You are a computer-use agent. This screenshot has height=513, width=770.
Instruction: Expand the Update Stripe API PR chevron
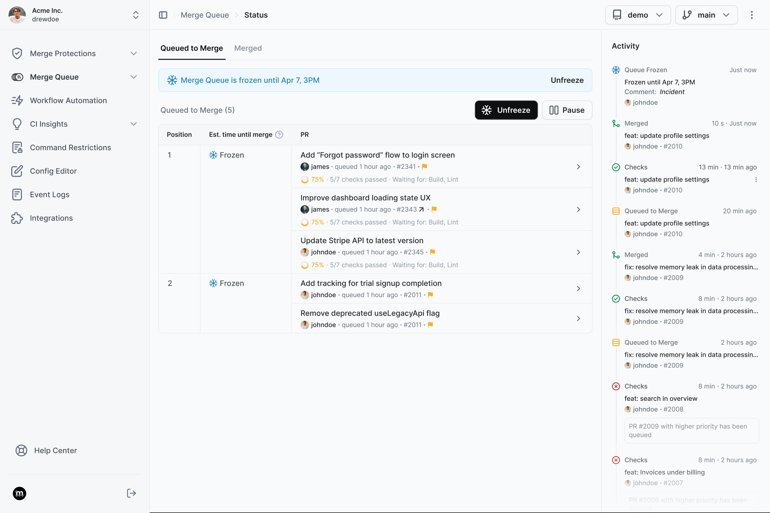579,252
